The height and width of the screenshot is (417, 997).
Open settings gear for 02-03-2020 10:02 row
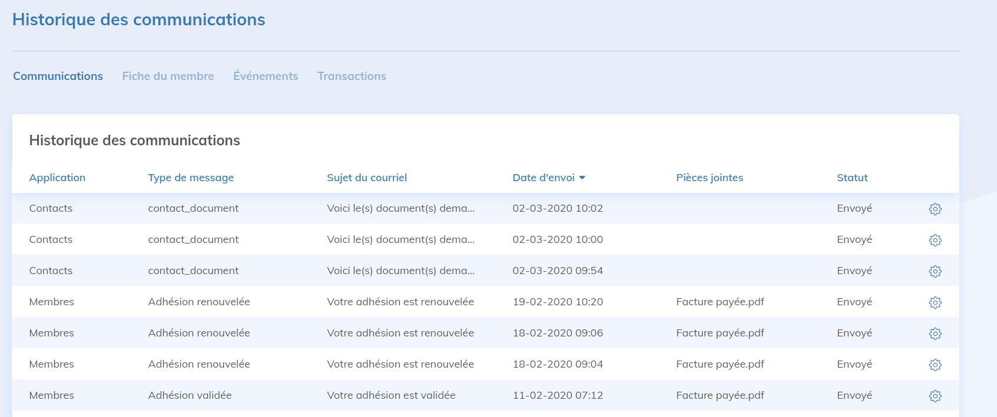coord(935,209)
